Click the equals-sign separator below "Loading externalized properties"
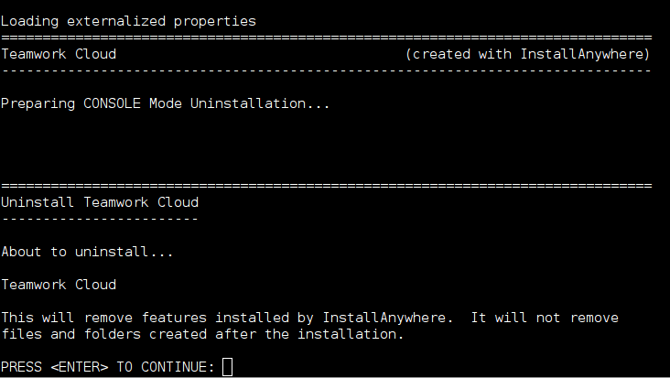670x378 pixels. [326, 38]
